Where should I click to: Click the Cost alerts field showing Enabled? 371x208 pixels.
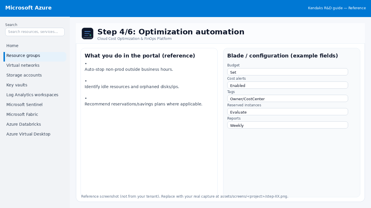(288, 85)
